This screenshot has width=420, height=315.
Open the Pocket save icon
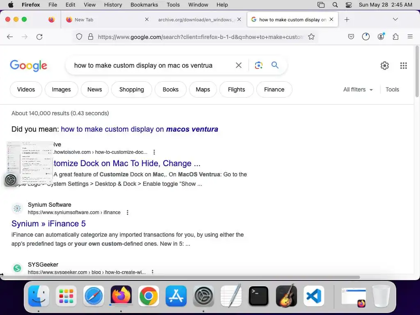click(x=351, y=37)
